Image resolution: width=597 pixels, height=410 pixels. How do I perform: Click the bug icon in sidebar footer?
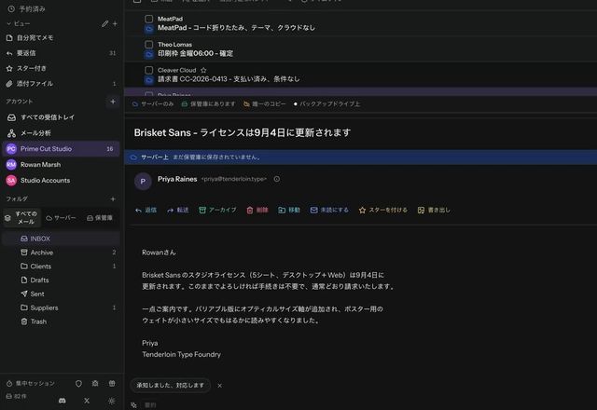click(95, 383)
